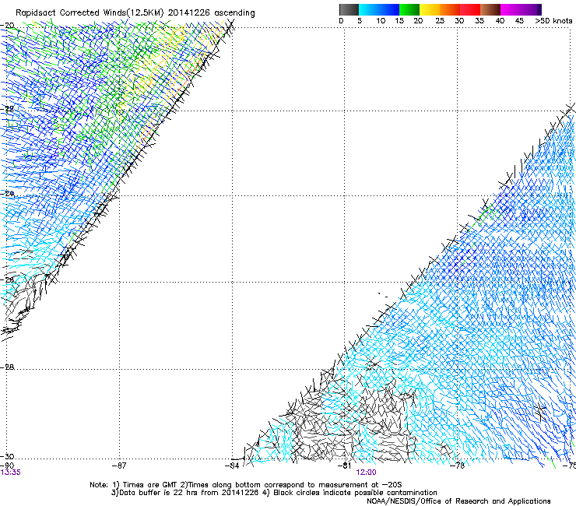Click the '>50 knots' legend label
Viewport: 576px width, 506px height.
pos(553,21)
